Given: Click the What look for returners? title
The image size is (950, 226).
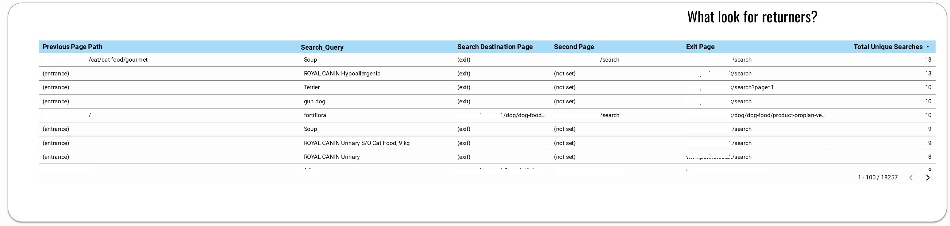Looking at the screenshot, I should click(752, 17).
